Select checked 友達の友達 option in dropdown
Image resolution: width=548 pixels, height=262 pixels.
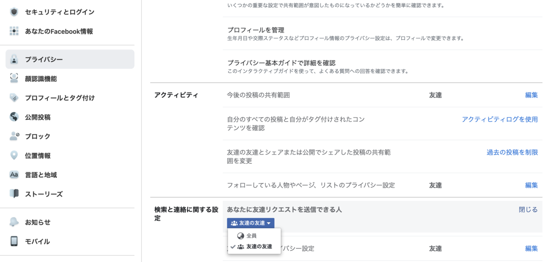[254, 246]
